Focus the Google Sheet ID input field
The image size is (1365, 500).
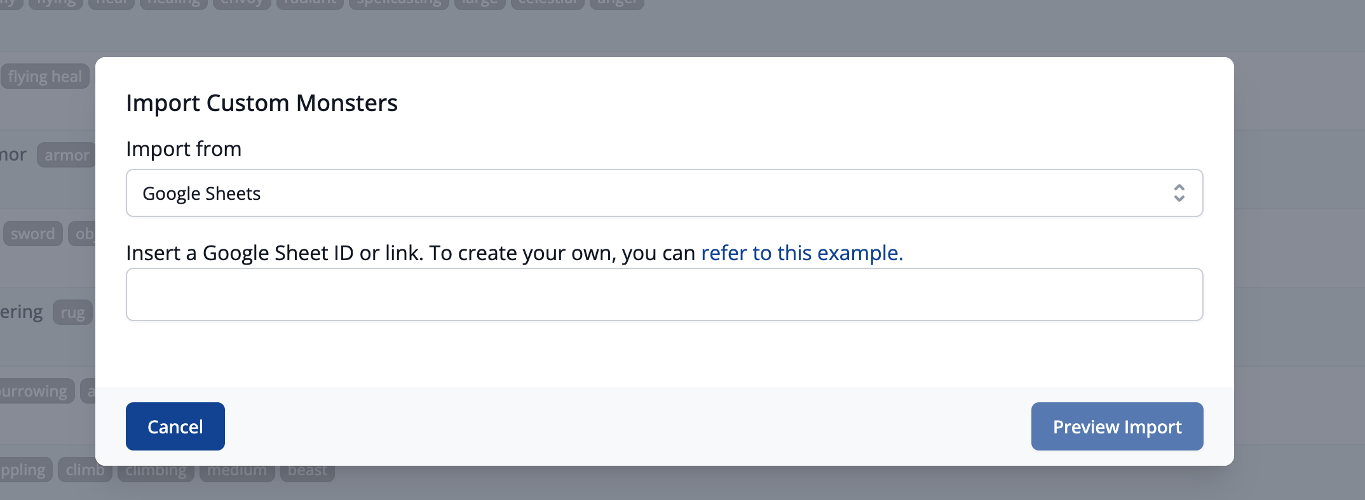(664, 294)
